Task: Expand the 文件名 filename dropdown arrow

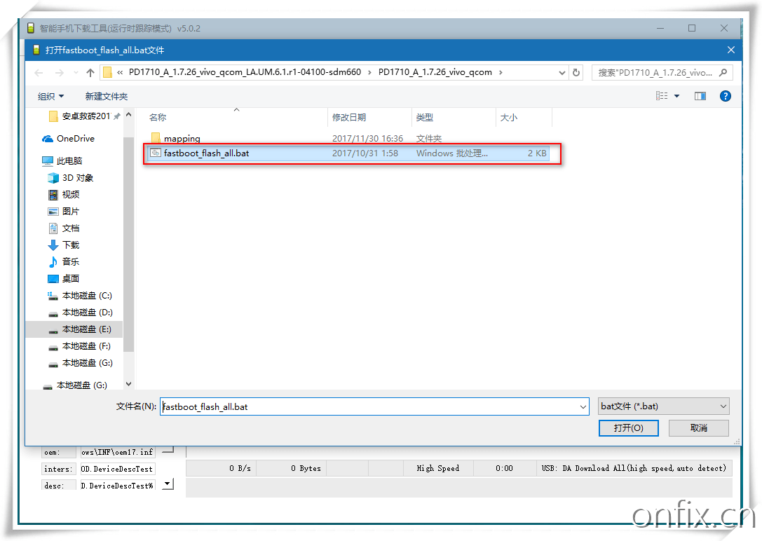Action: click(583, 406)
